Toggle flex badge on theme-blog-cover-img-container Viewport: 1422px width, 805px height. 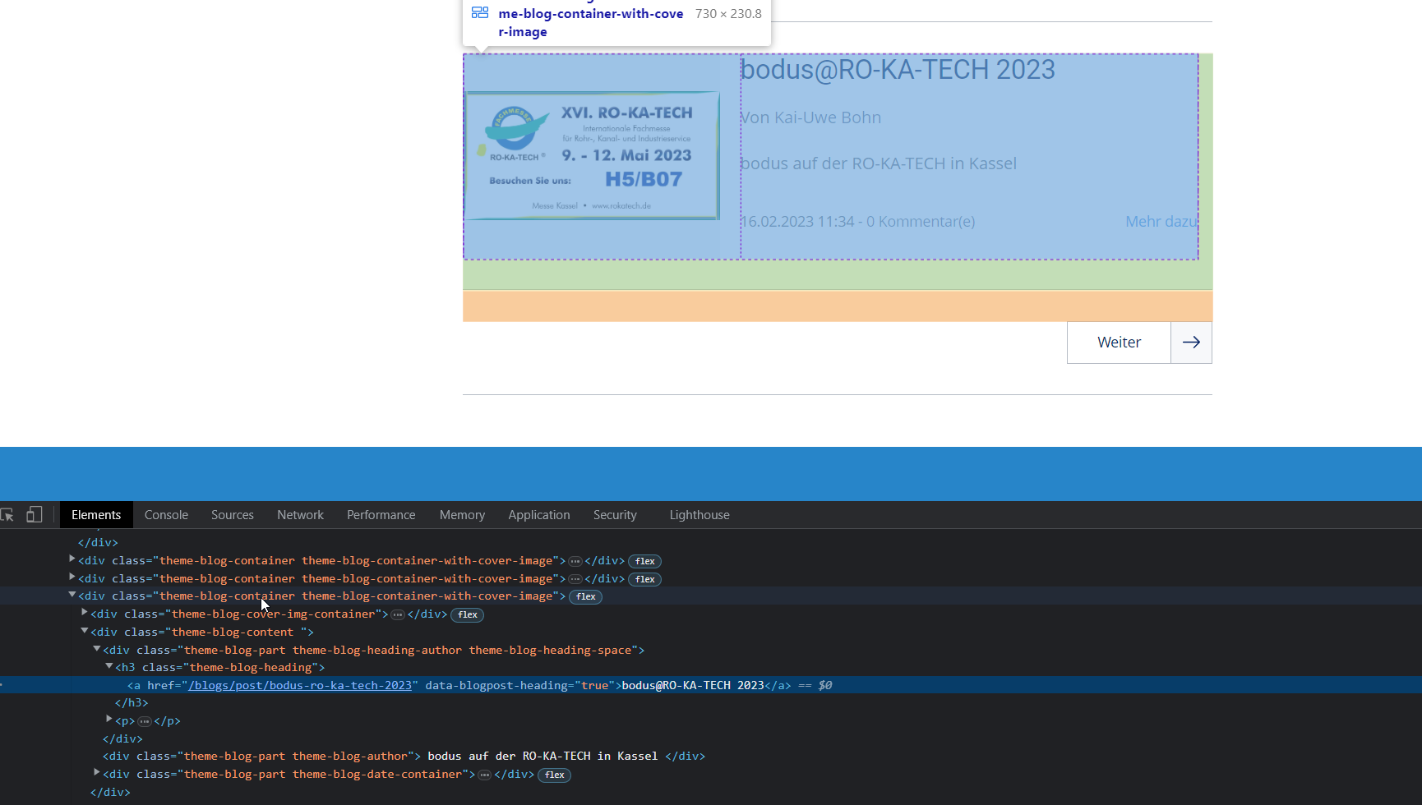pyautogui.click(x=468, y=614)
